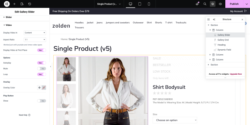
Task: Select Gallery Slider row in Structure
Action: pos(225,35)
